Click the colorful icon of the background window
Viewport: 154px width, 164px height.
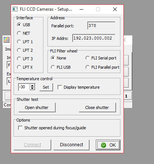[7, 40]
